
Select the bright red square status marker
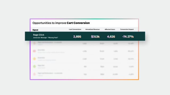pos(34,51)
